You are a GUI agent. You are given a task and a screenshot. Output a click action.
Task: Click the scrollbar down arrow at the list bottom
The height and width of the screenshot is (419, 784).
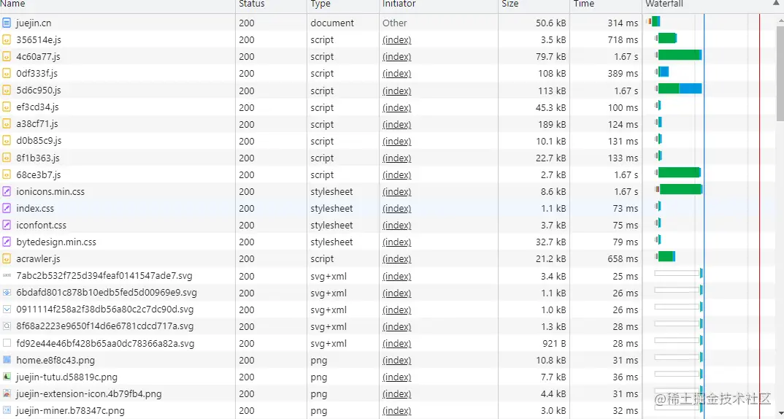pyautogui.click(x=780, y=413)
